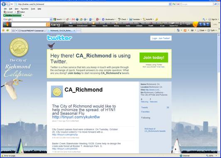Screen dimensions: 221x158
Task: Open the address bar history dropdown
Action: click(170, 4)
